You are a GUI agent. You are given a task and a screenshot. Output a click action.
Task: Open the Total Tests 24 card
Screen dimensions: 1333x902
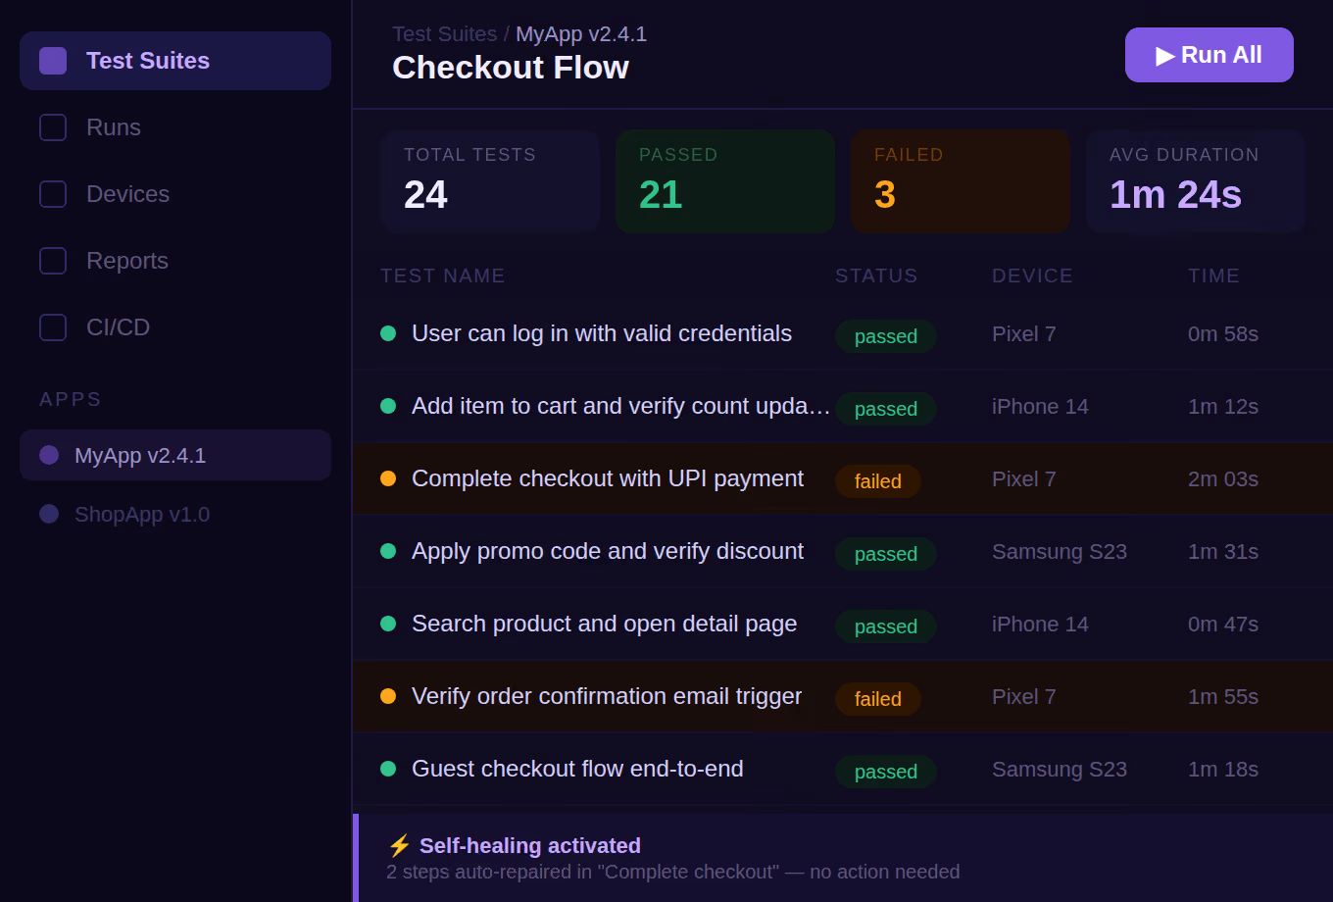490,181
